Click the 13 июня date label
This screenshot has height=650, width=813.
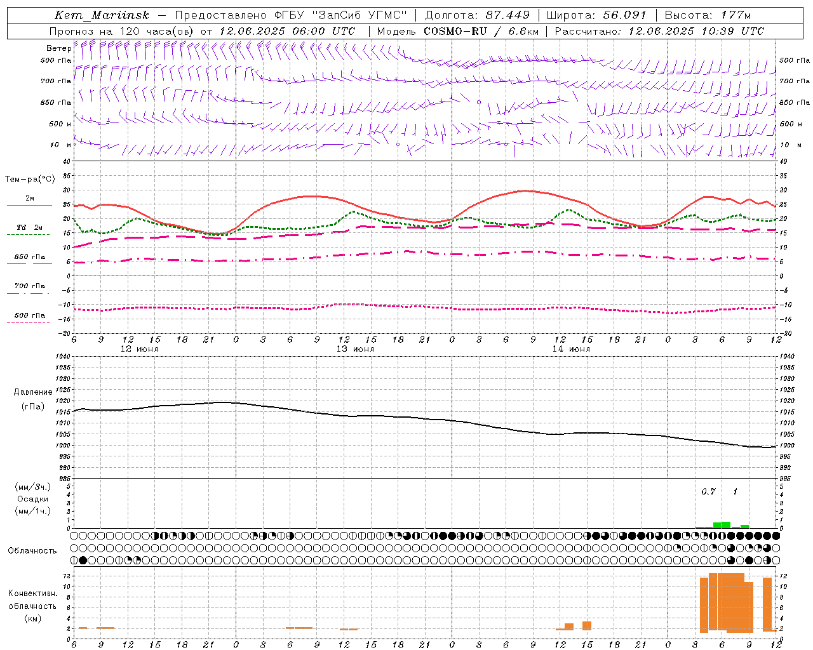(x=355, y=349)
